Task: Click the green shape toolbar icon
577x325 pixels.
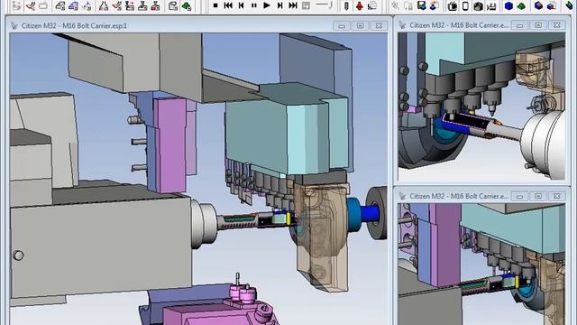Action: 187,6
